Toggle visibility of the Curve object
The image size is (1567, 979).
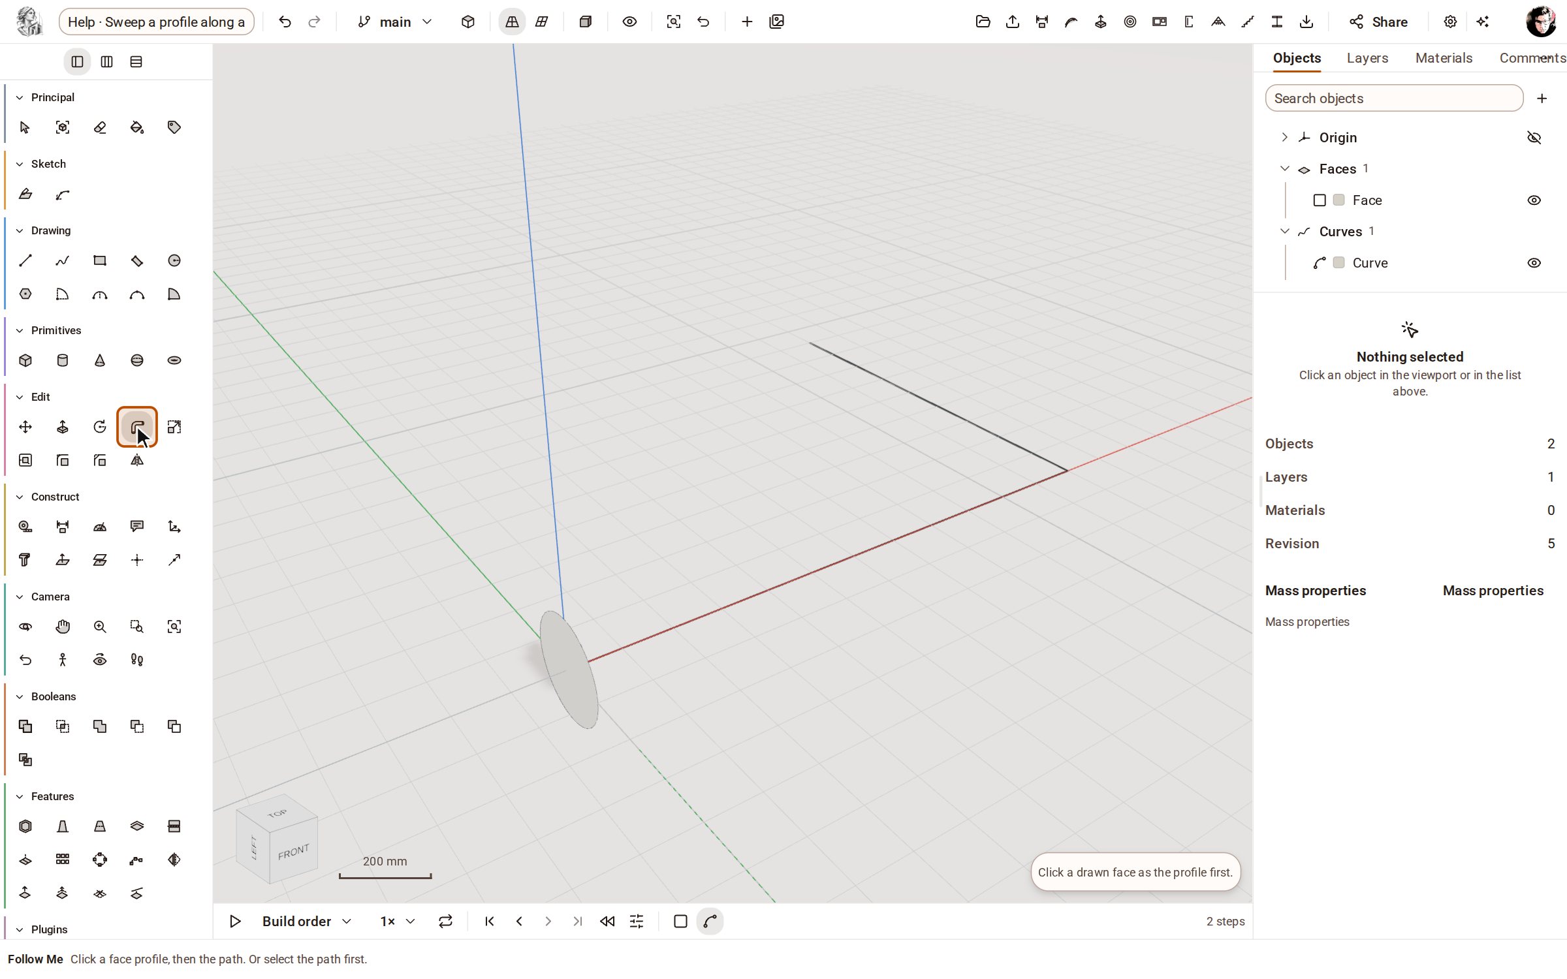pos(1534,263)
